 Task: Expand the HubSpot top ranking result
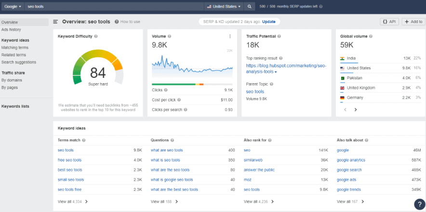pyautogui.click(x=276, y=72)
